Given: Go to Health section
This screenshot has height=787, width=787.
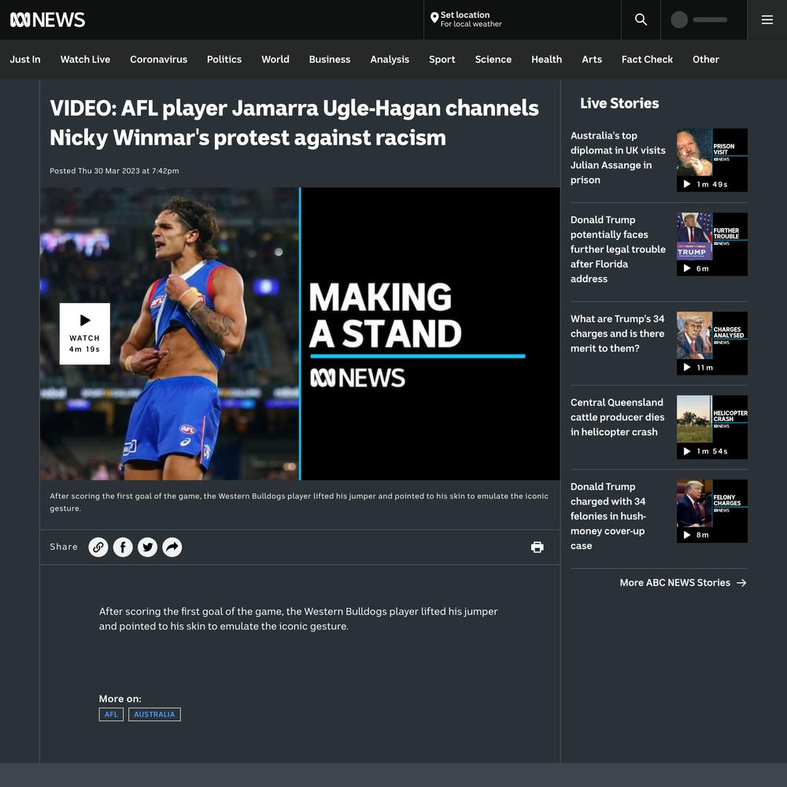Looking at the screenshot, I should 547,59.
